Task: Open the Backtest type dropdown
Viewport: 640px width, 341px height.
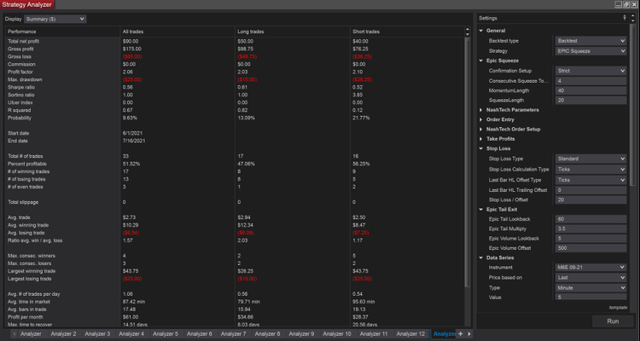Action: 592,40
